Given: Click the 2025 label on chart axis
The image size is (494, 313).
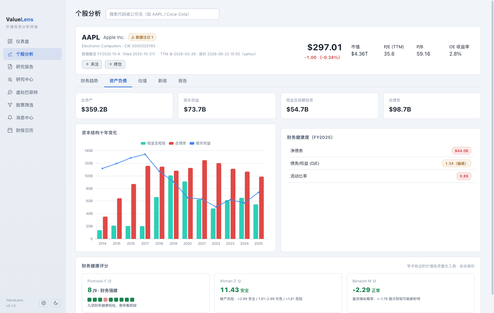Looking at the screenshot, I should pos(259,244).
